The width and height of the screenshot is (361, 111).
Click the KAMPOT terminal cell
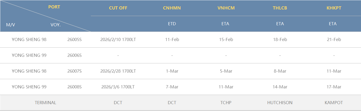pyautogui.click(x=334, y=103)
